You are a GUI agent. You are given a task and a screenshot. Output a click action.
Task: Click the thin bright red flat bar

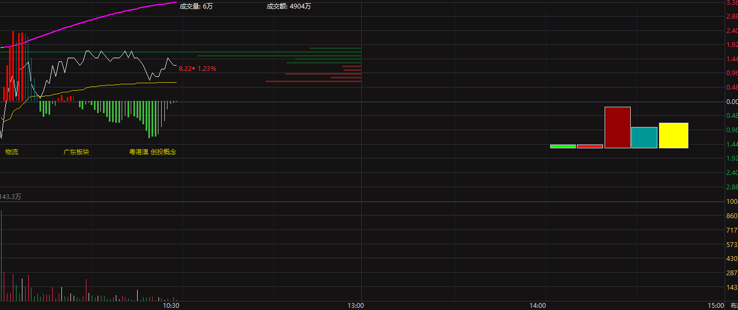tap(590, 146)
